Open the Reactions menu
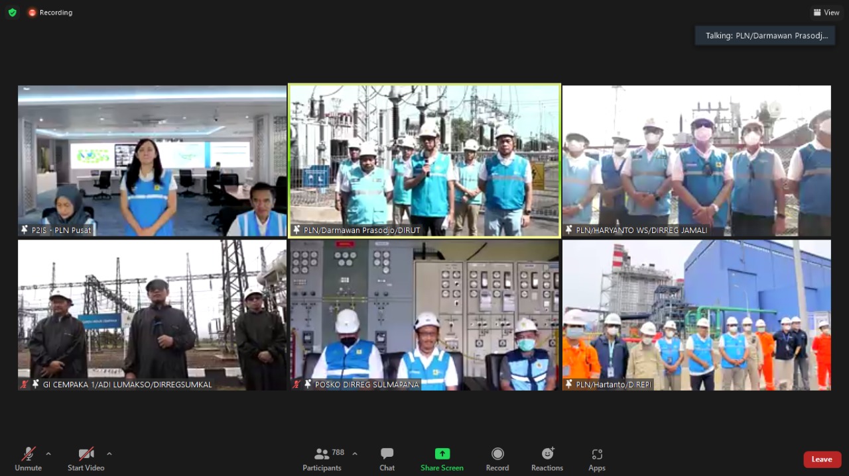Viewport: 849px width, 476px height. coord(547,458)
